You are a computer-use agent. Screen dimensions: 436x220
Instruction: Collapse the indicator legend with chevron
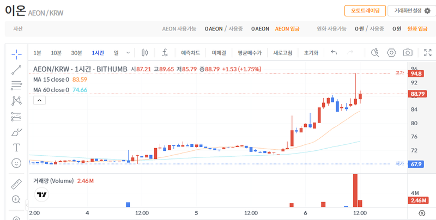pos(39,100)
